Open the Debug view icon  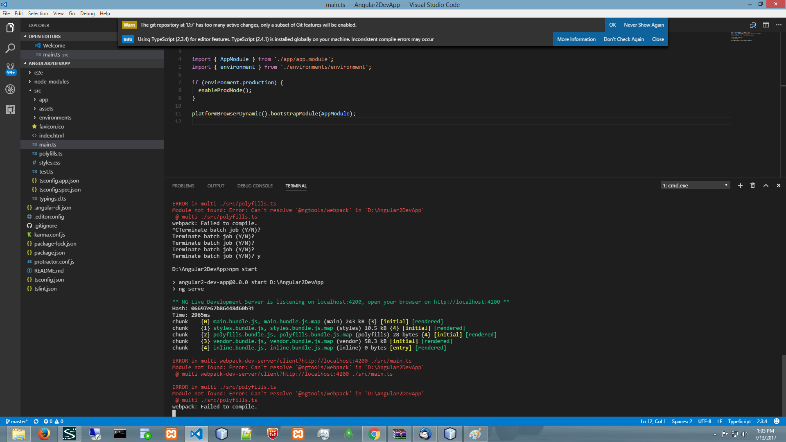(10, 89)
